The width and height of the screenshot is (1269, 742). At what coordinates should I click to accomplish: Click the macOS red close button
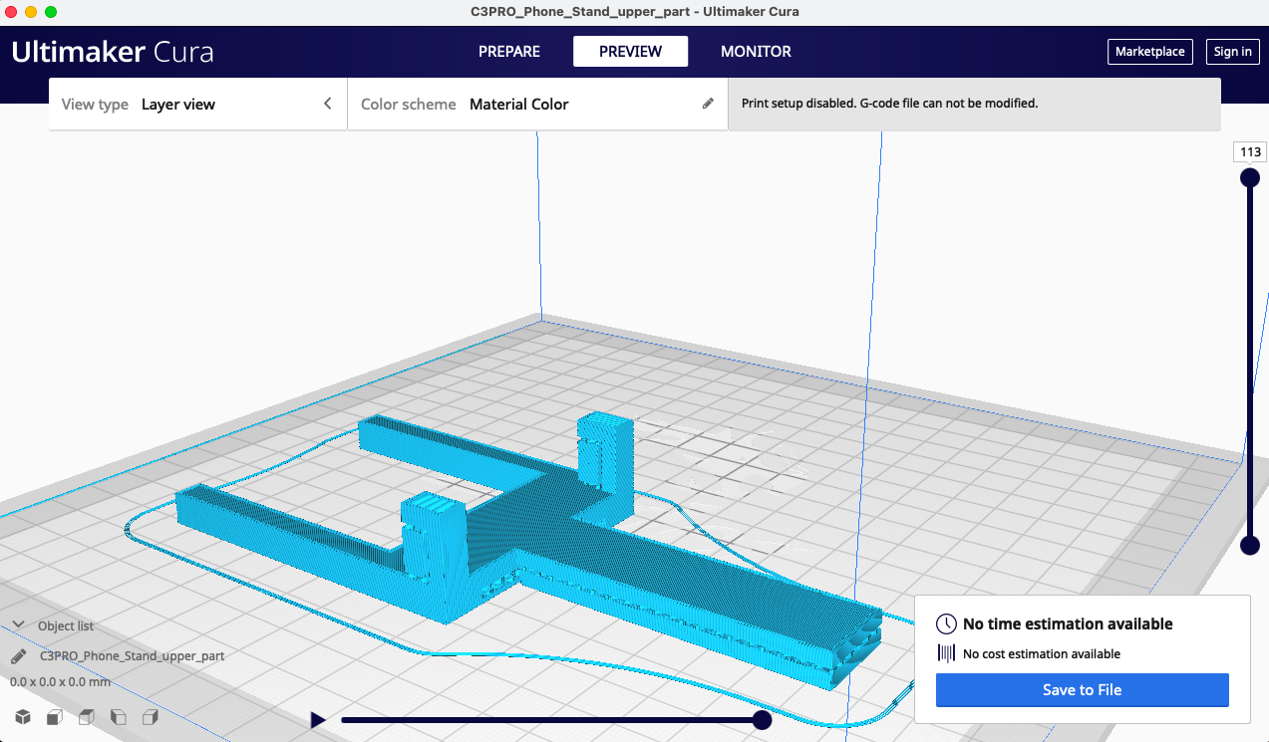pos(12,12)
